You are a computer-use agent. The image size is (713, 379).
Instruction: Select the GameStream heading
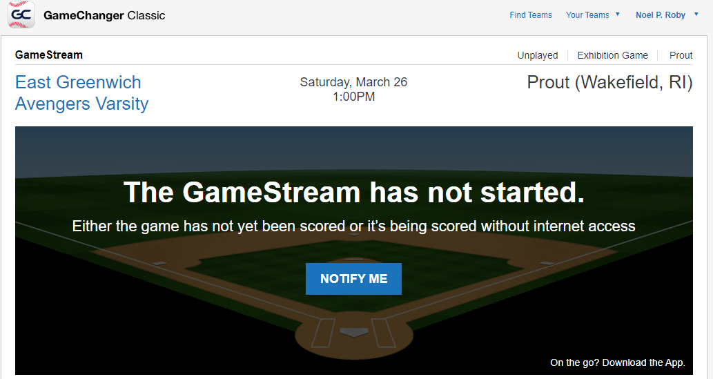(x=49, y=55)
